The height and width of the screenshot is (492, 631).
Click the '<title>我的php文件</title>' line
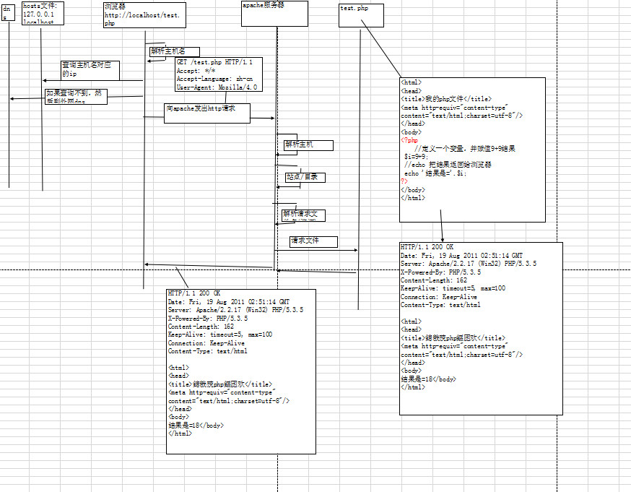click(446, 99)
